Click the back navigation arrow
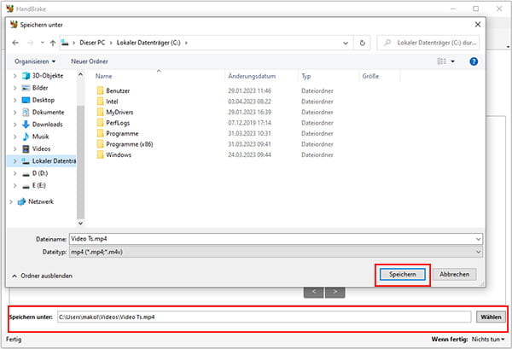512x349 pixels. [x=16, y=41]
